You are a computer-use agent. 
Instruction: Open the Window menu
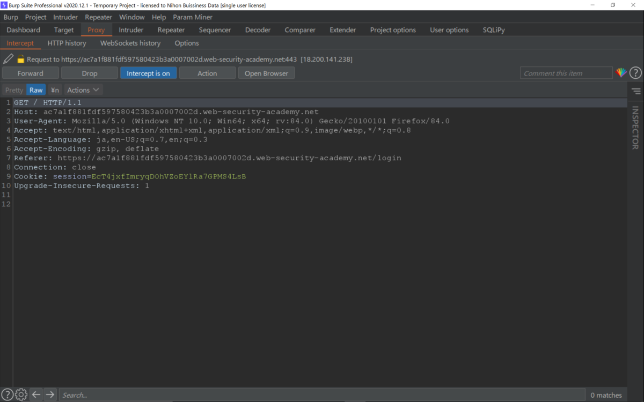click(x=131, y=17)
